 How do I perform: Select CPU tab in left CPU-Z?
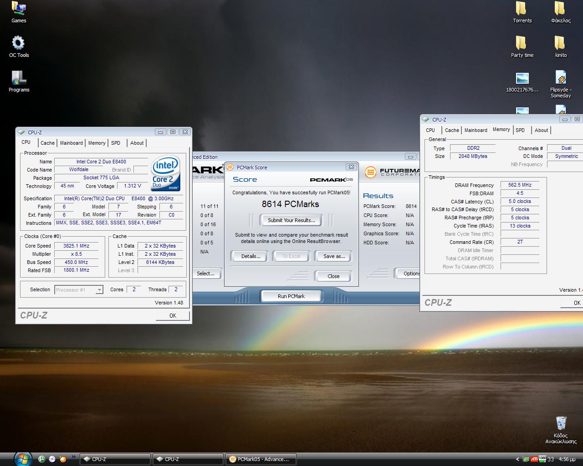[x=26, y=142]
